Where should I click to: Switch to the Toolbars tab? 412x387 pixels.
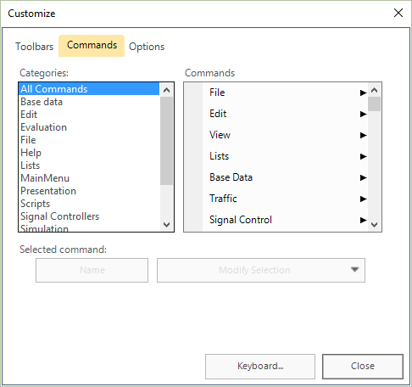(x=34, y=47)
